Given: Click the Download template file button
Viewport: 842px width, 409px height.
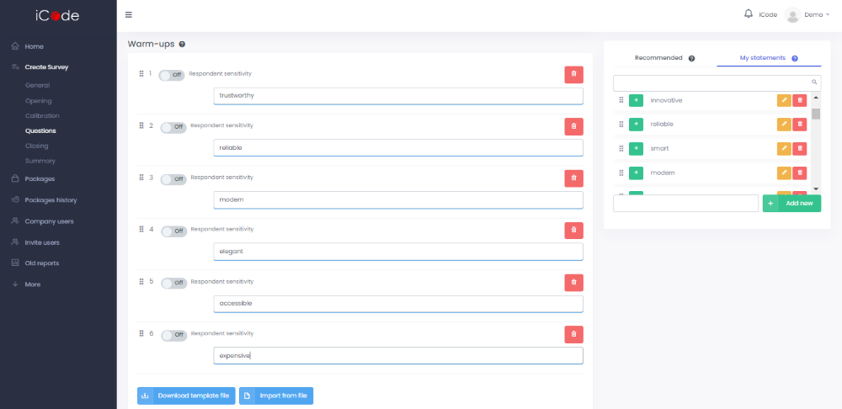Looking at the screenshot, I should click(186, 396).
